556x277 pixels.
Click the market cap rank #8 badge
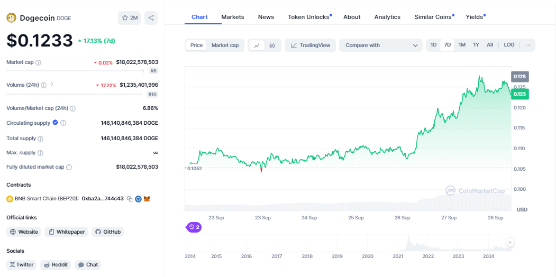(153, 71)
